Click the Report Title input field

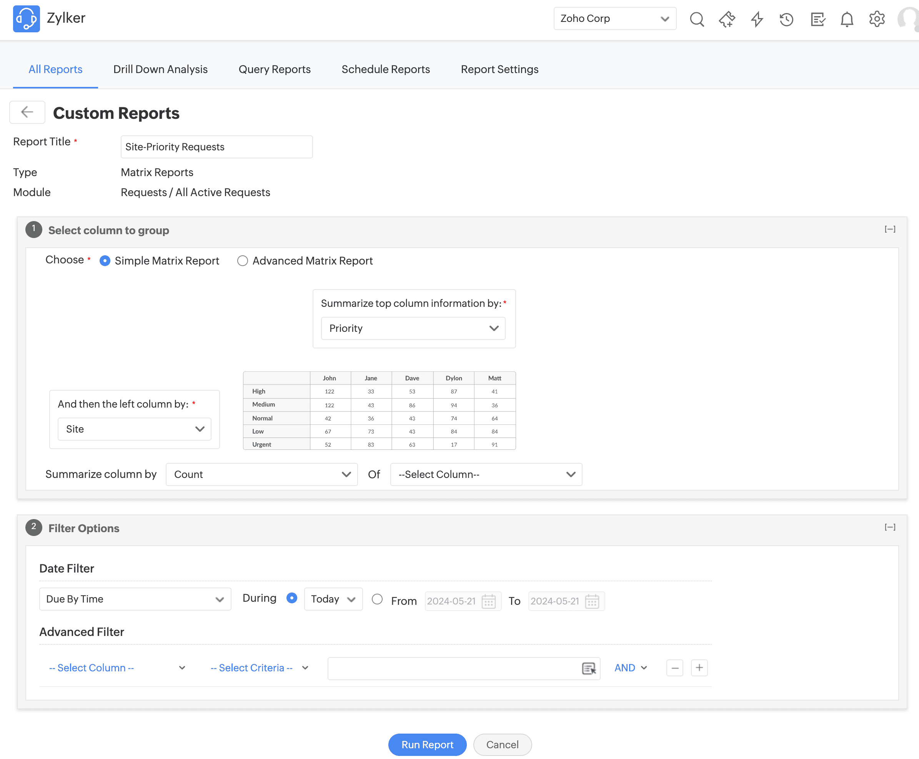pyautogui.click(x=216, y=147)
